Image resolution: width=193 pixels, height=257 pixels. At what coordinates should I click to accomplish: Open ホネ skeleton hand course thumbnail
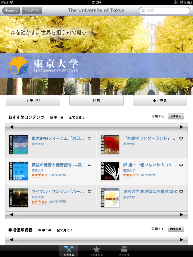(x=110, y=171)
